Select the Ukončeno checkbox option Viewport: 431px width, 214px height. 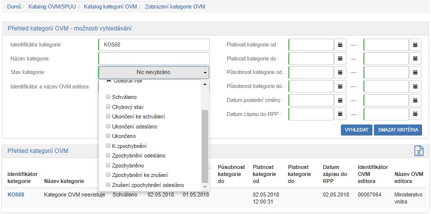pos(109,136)
